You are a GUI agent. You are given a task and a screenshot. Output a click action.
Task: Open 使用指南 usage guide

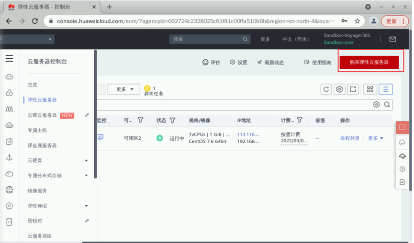pos(318,63)
